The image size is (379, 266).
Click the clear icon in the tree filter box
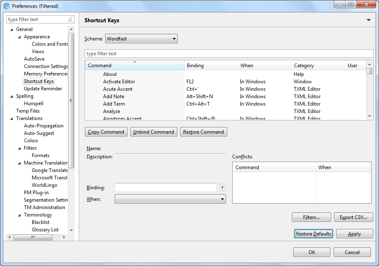[71, 19]
